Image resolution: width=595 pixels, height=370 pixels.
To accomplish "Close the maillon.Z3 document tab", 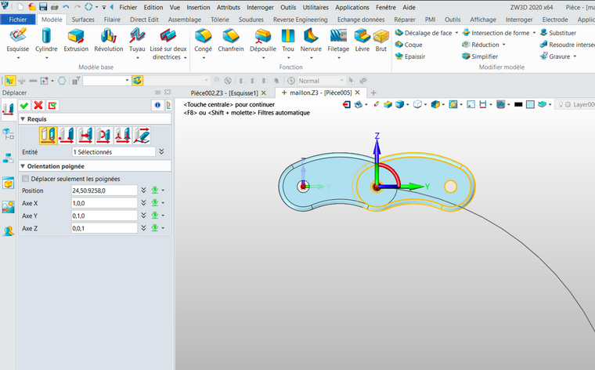I will 358,92.
